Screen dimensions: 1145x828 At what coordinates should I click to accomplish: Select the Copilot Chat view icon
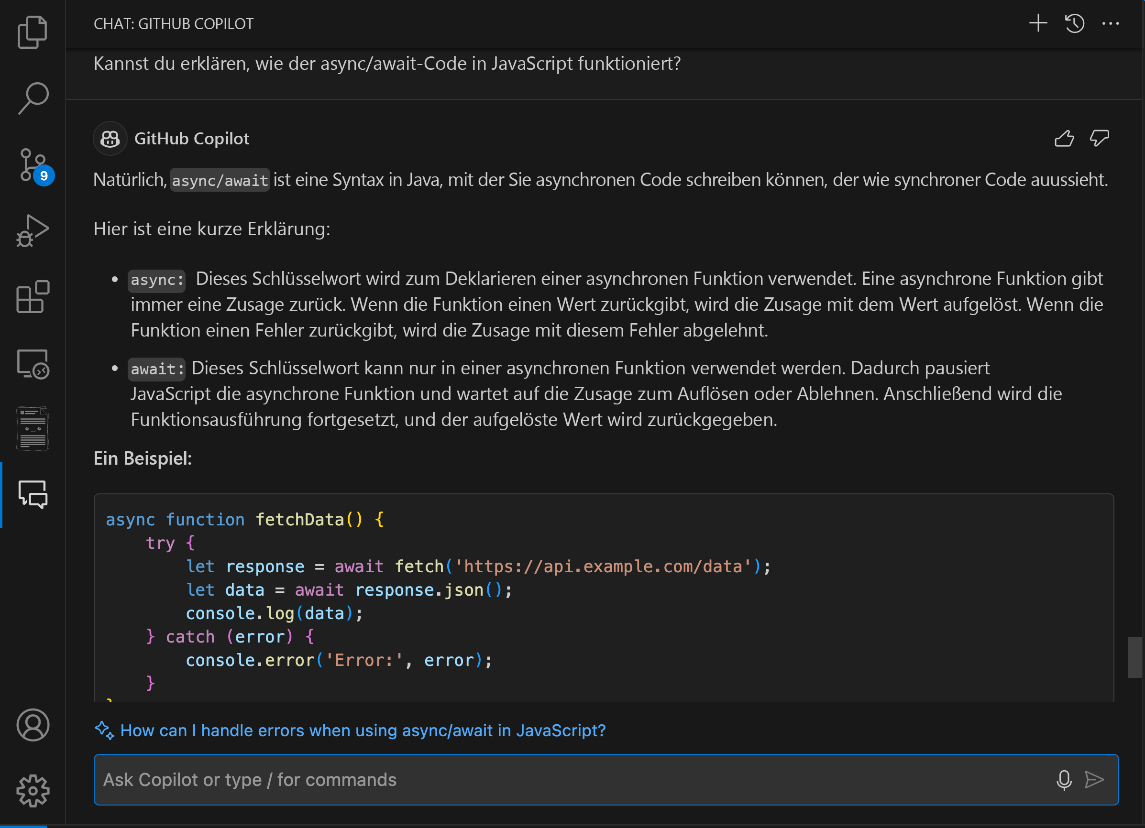33,494
